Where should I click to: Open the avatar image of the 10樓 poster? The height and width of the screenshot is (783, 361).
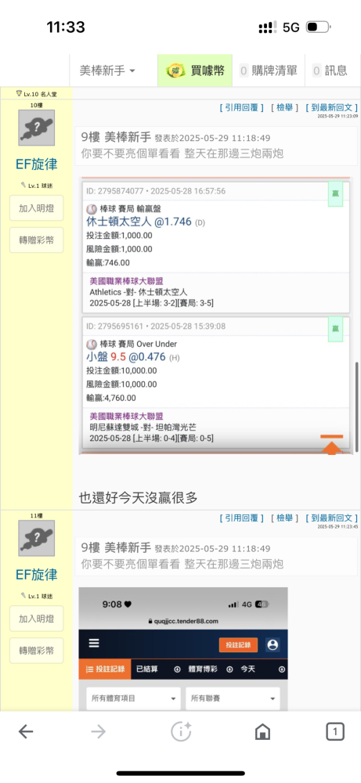click(x=37, y=128)
